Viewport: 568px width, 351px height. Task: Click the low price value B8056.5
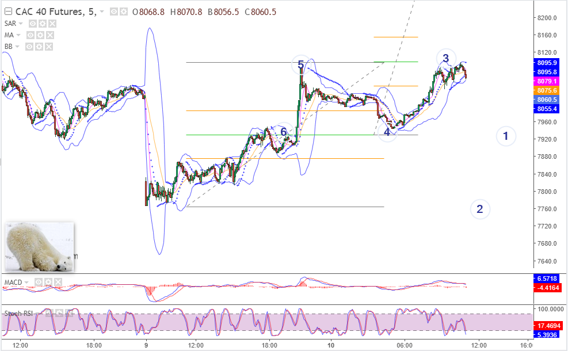223,12
